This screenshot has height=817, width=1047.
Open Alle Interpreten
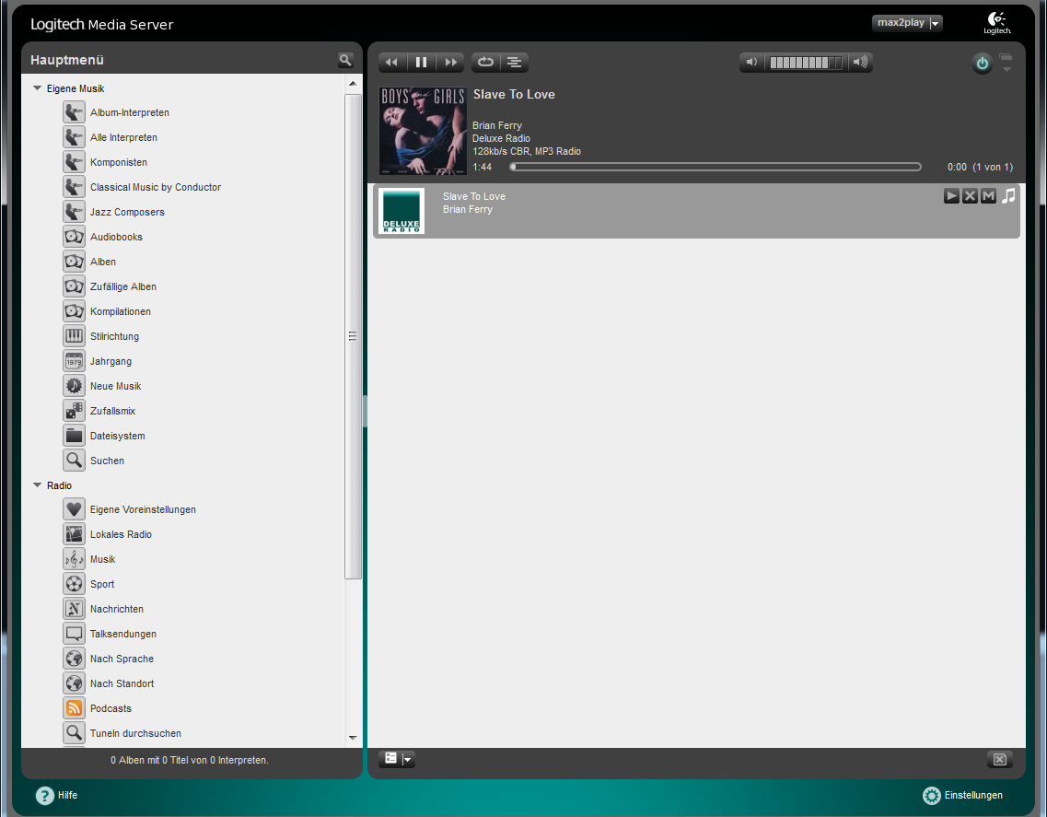[123, 137]
